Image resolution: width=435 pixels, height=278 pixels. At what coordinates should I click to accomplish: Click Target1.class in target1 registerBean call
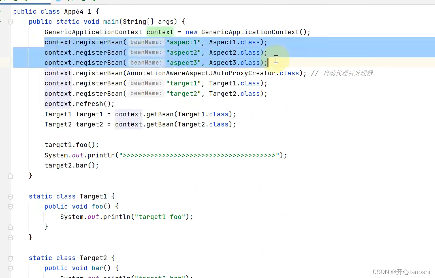(234, 83)
